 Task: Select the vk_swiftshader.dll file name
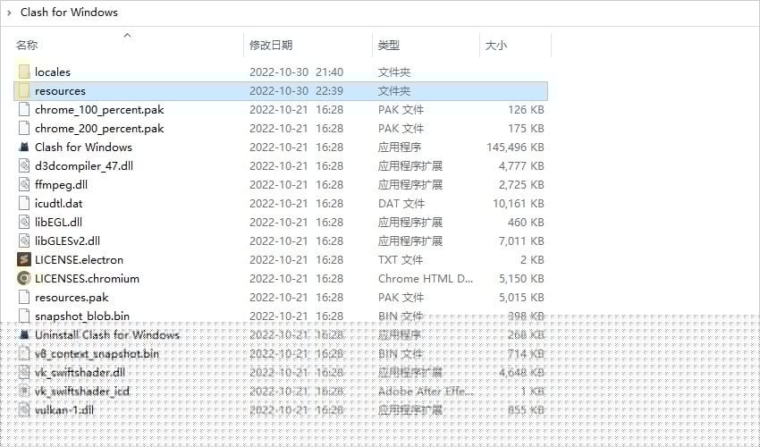click(80, 372)
